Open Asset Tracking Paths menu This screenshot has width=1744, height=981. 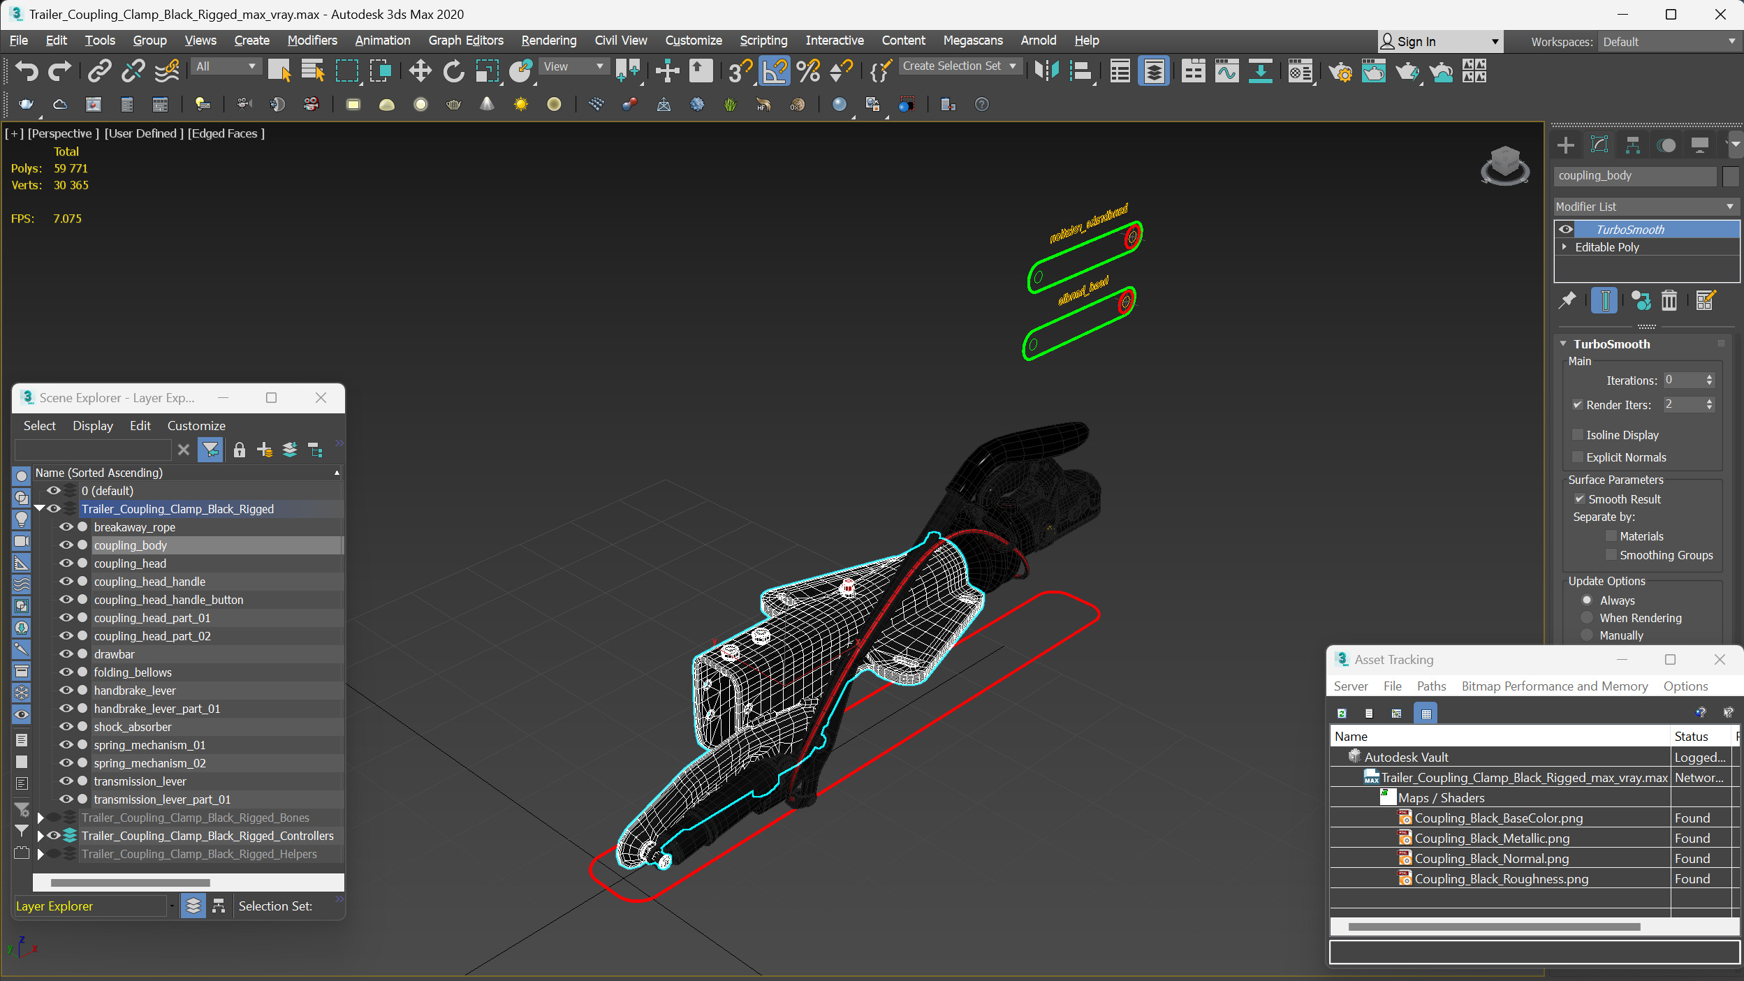point(1431,686)
